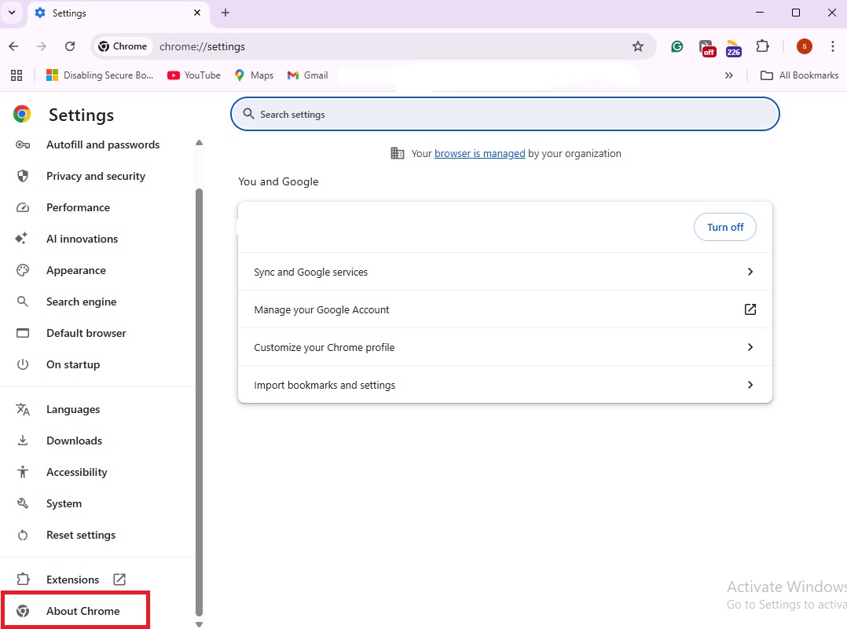847x629 pixels.
Task: Open the extension icon with red 'off' badge
Action: point(706,48)
